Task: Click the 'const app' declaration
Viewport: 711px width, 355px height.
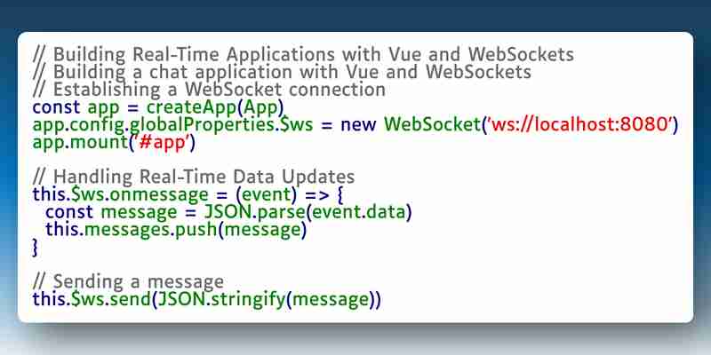Action: pos(76,107)
